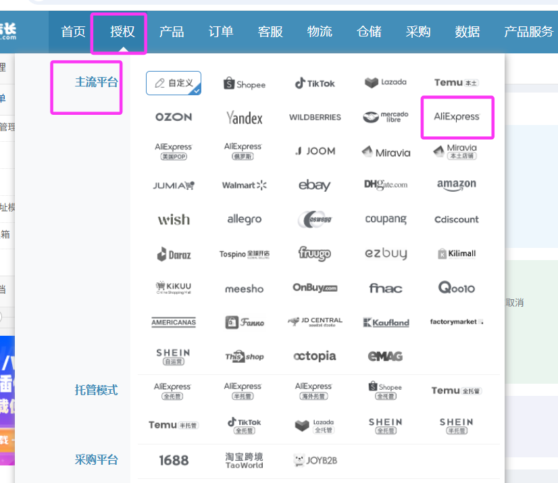Click the TikTok platform icon
This screenshot has height=483, width=558.
click(315, 83)
